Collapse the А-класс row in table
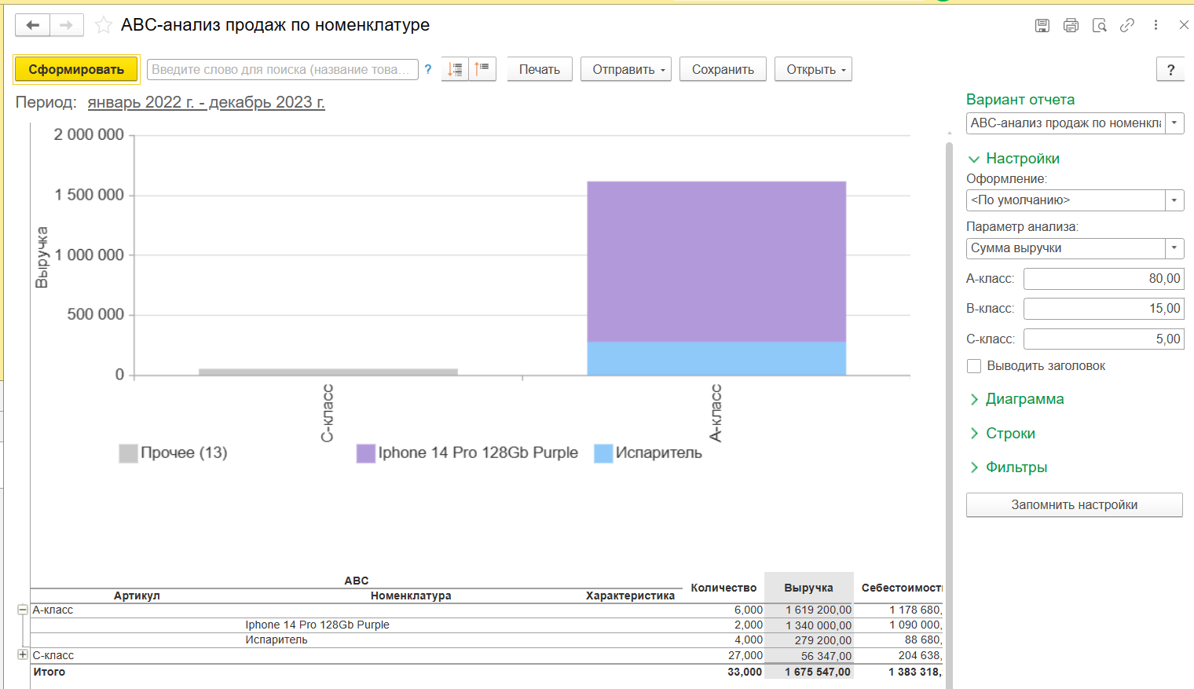This screenshot has height=689, width=1194. [23, 610]
